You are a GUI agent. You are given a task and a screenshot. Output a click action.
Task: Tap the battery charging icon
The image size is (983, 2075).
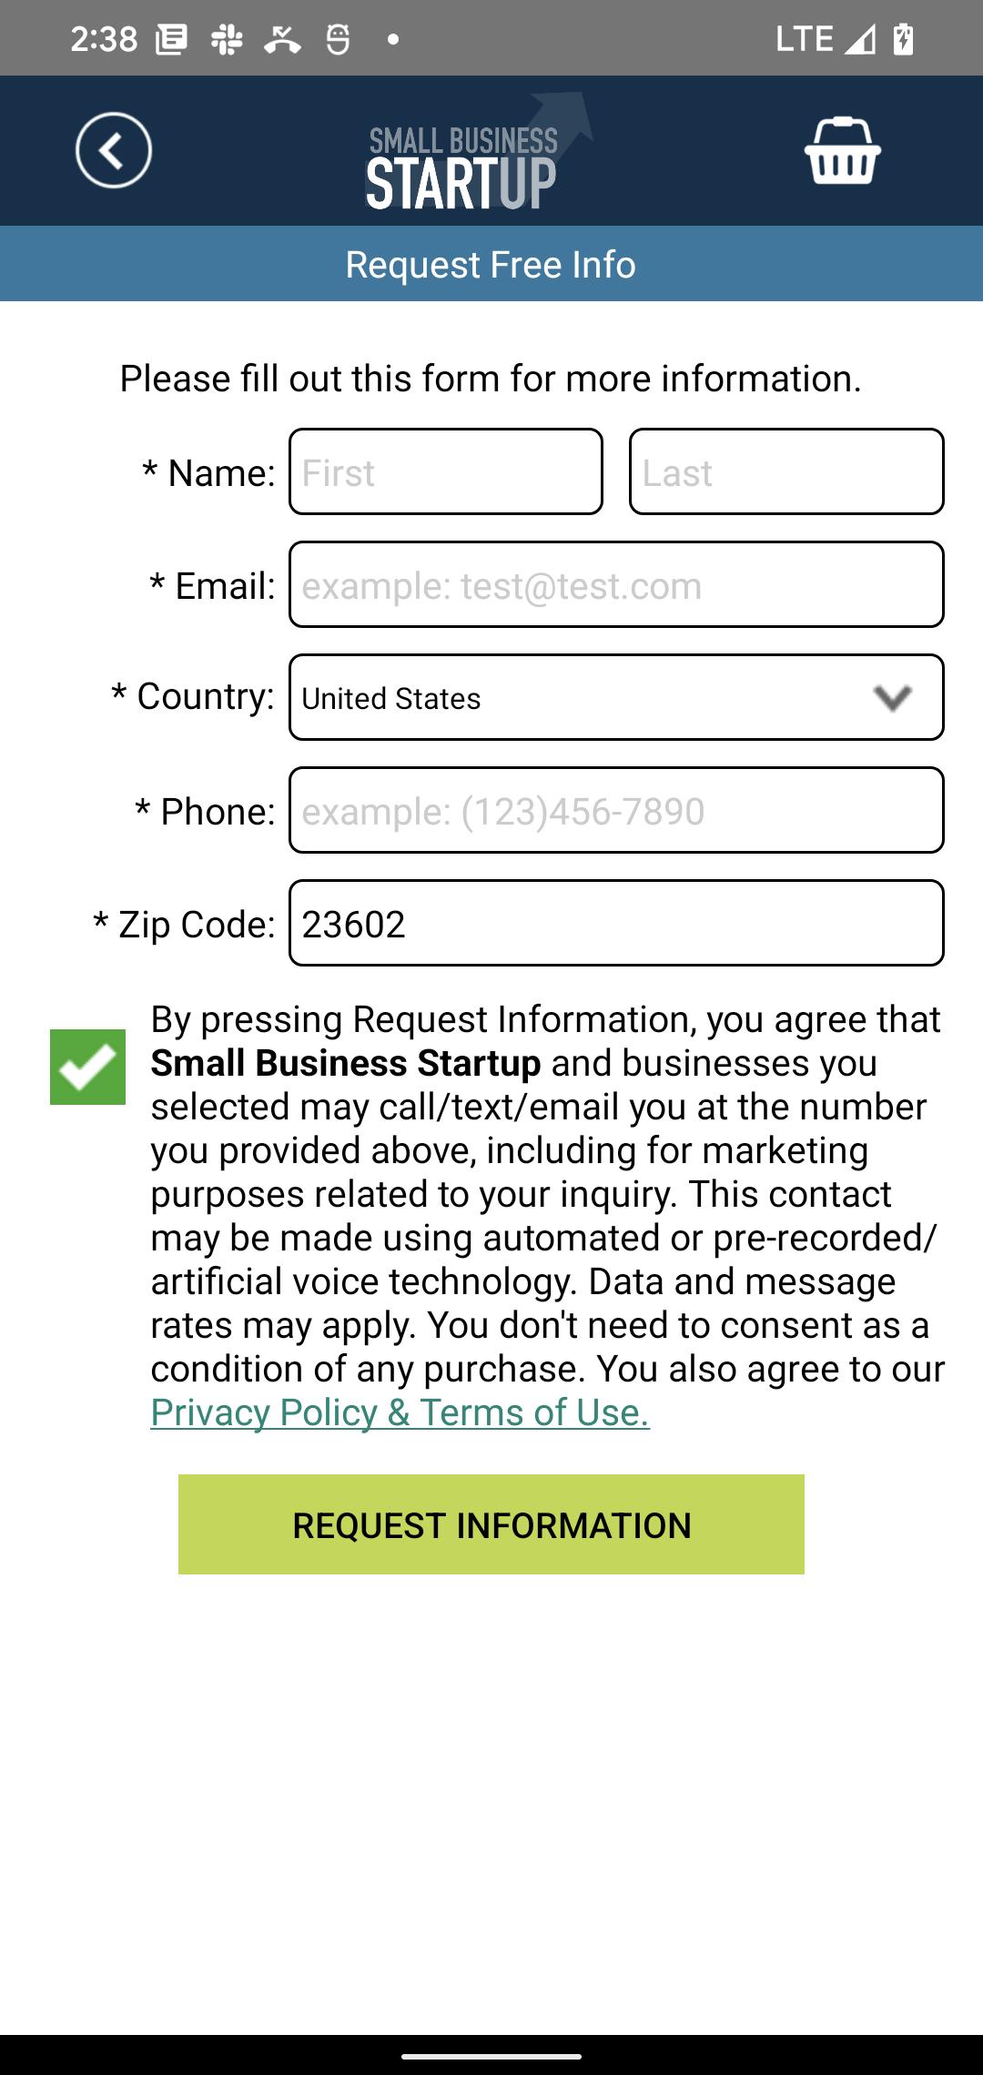click(903, 39)
